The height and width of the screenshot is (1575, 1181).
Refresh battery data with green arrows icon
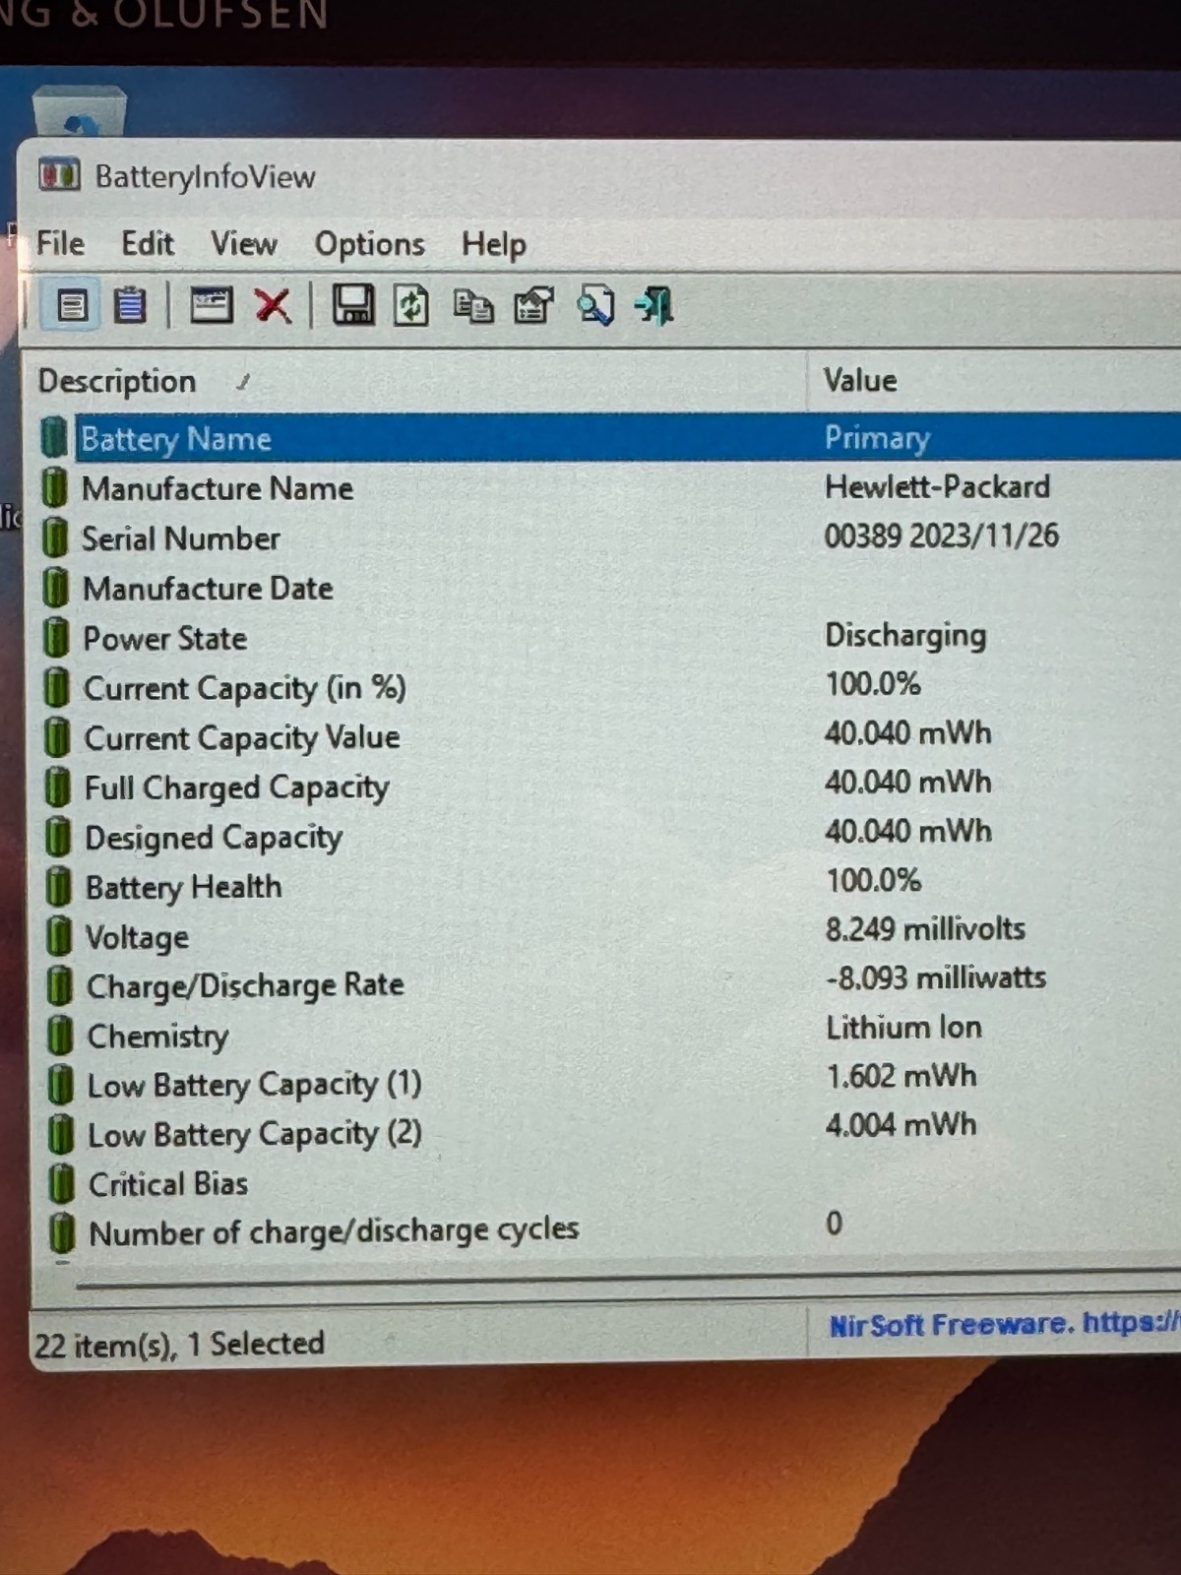411,306
